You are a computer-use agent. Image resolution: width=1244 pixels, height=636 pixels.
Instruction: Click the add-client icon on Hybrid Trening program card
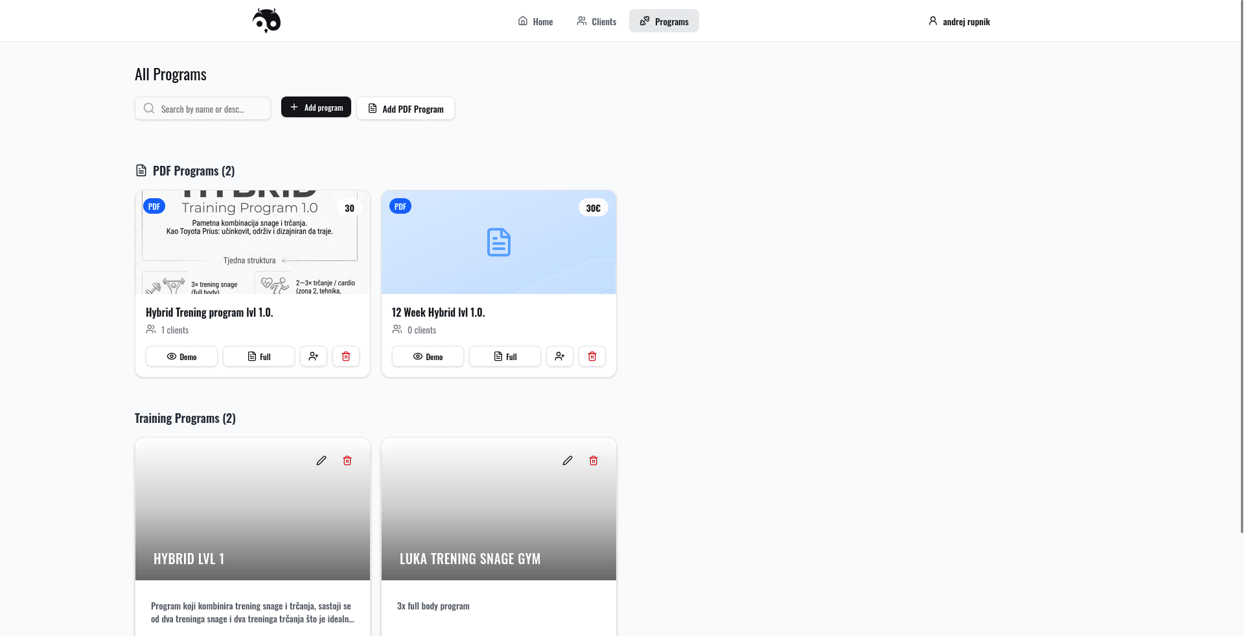pyautogui.click(x=314, y=356)
